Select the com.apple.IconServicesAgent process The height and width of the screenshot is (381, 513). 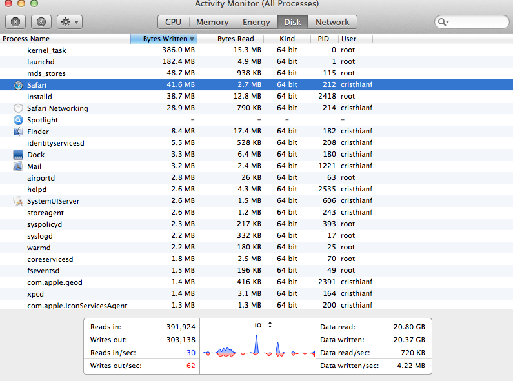click(257, 305)
